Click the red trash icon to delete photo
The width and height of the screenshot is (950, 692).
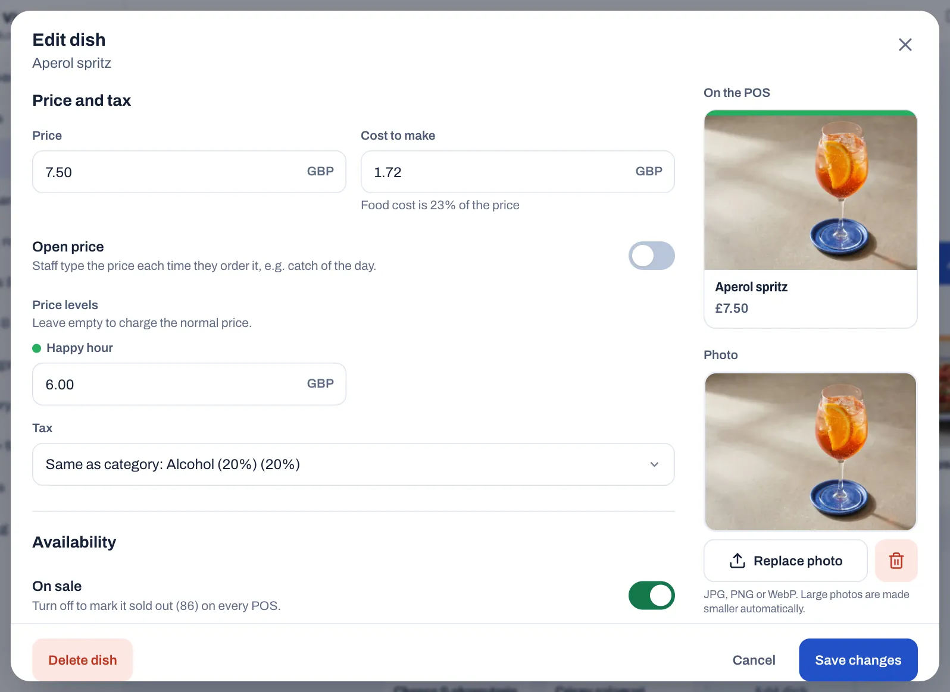pos(896,561)
